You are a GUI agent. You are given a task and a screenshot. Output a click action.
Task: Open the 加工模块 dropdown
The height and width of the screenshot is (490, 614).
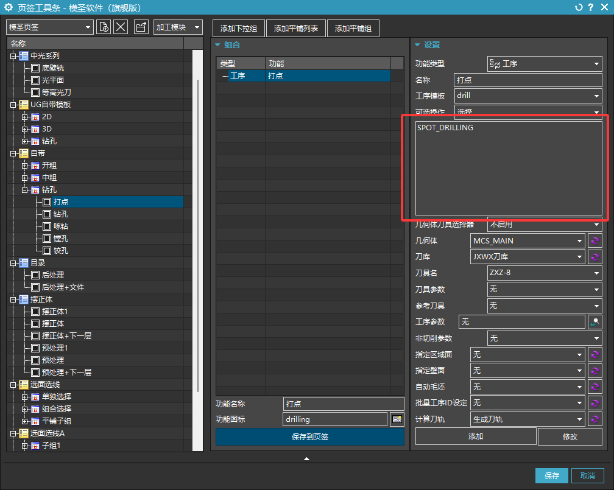[178, 27]
